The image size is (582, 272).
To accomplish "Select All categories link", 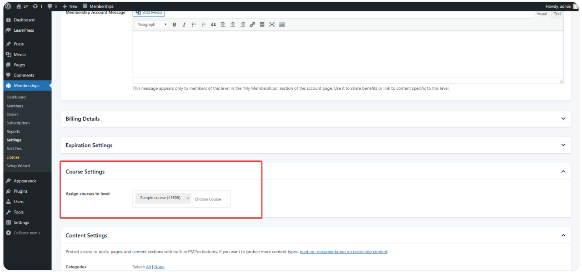I will coord(148,267).
